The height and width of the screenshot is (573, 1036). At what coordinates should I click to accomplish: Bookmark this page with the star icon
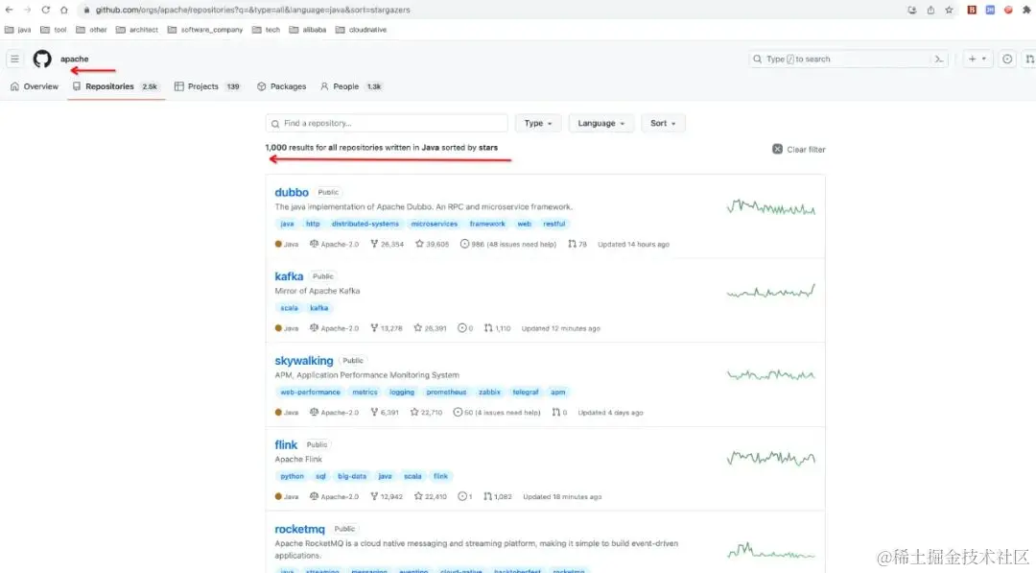pos(949,10)
